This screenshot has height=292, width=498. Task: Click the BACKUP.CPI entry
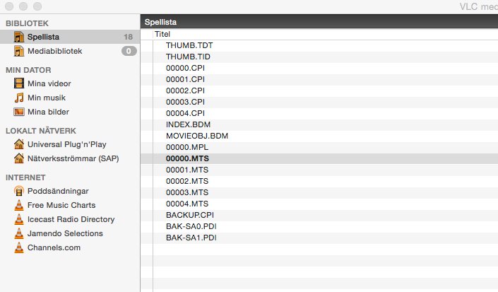[189, 215]
